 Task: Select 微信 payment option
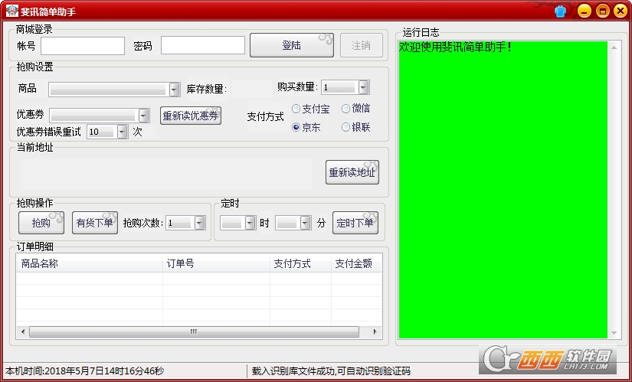coord(346,109)
